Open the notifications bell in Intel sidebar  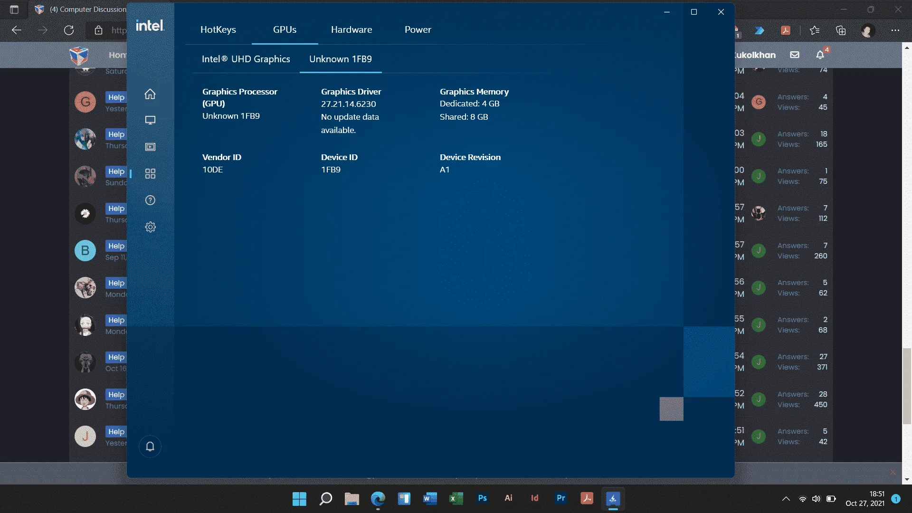coord(150,446)
